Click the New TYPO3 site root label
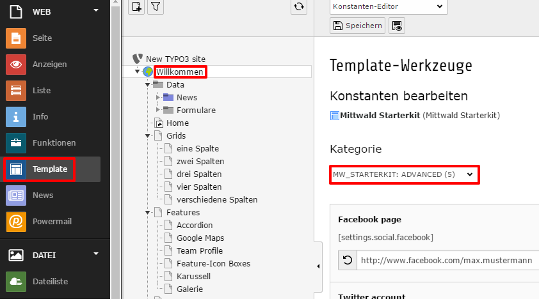539x299 pixels. 175,59
